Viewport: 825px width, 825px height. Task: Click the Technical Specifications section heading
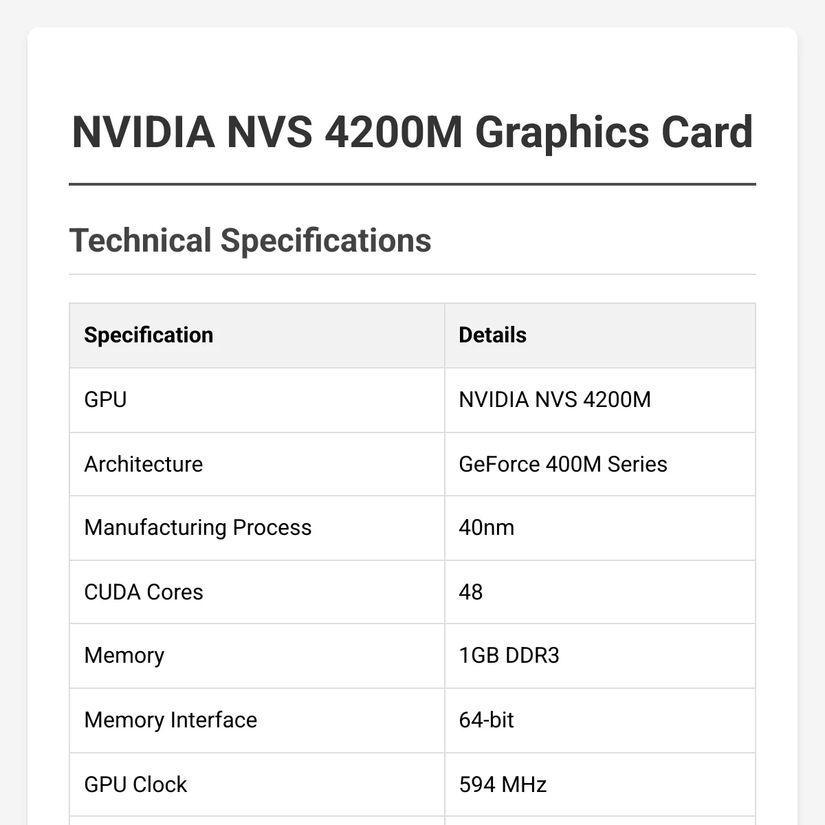(250, 241)
